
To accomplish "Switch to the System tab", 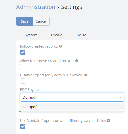I will click(x=31, y=35).
